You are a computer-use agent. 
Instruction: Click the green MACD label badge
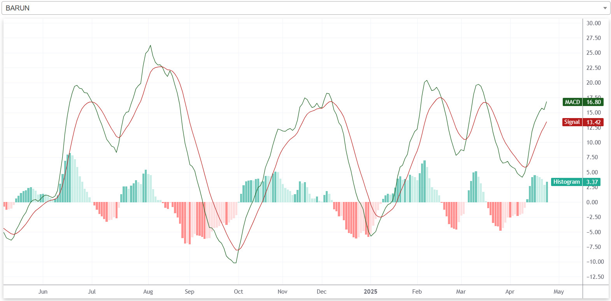point(572,102)
